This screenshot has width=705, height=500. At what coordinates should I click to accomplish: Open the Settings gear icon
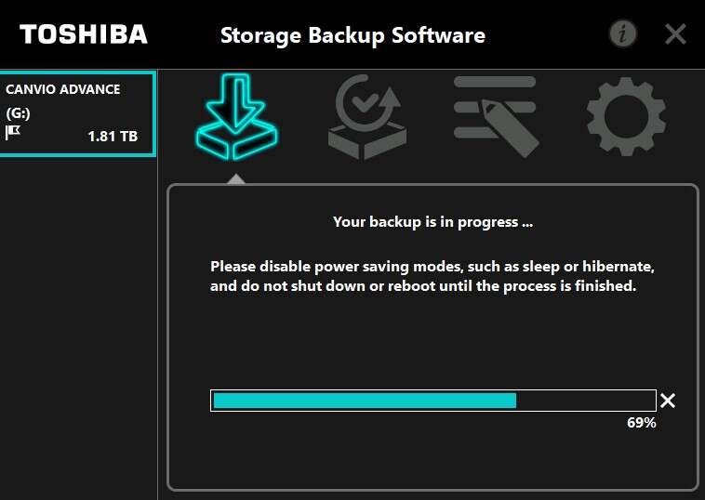(625, 116)
